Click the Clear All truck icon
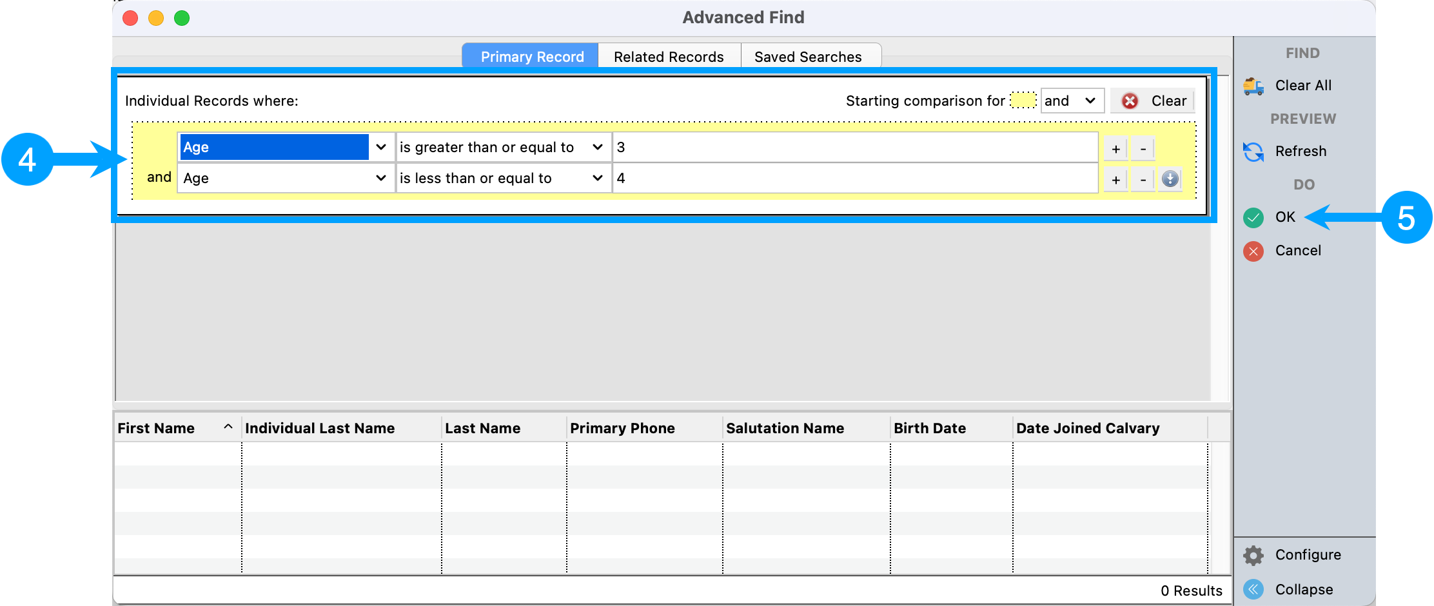The height and width of the screenshot is (606, 1434). click(1253, 86)
